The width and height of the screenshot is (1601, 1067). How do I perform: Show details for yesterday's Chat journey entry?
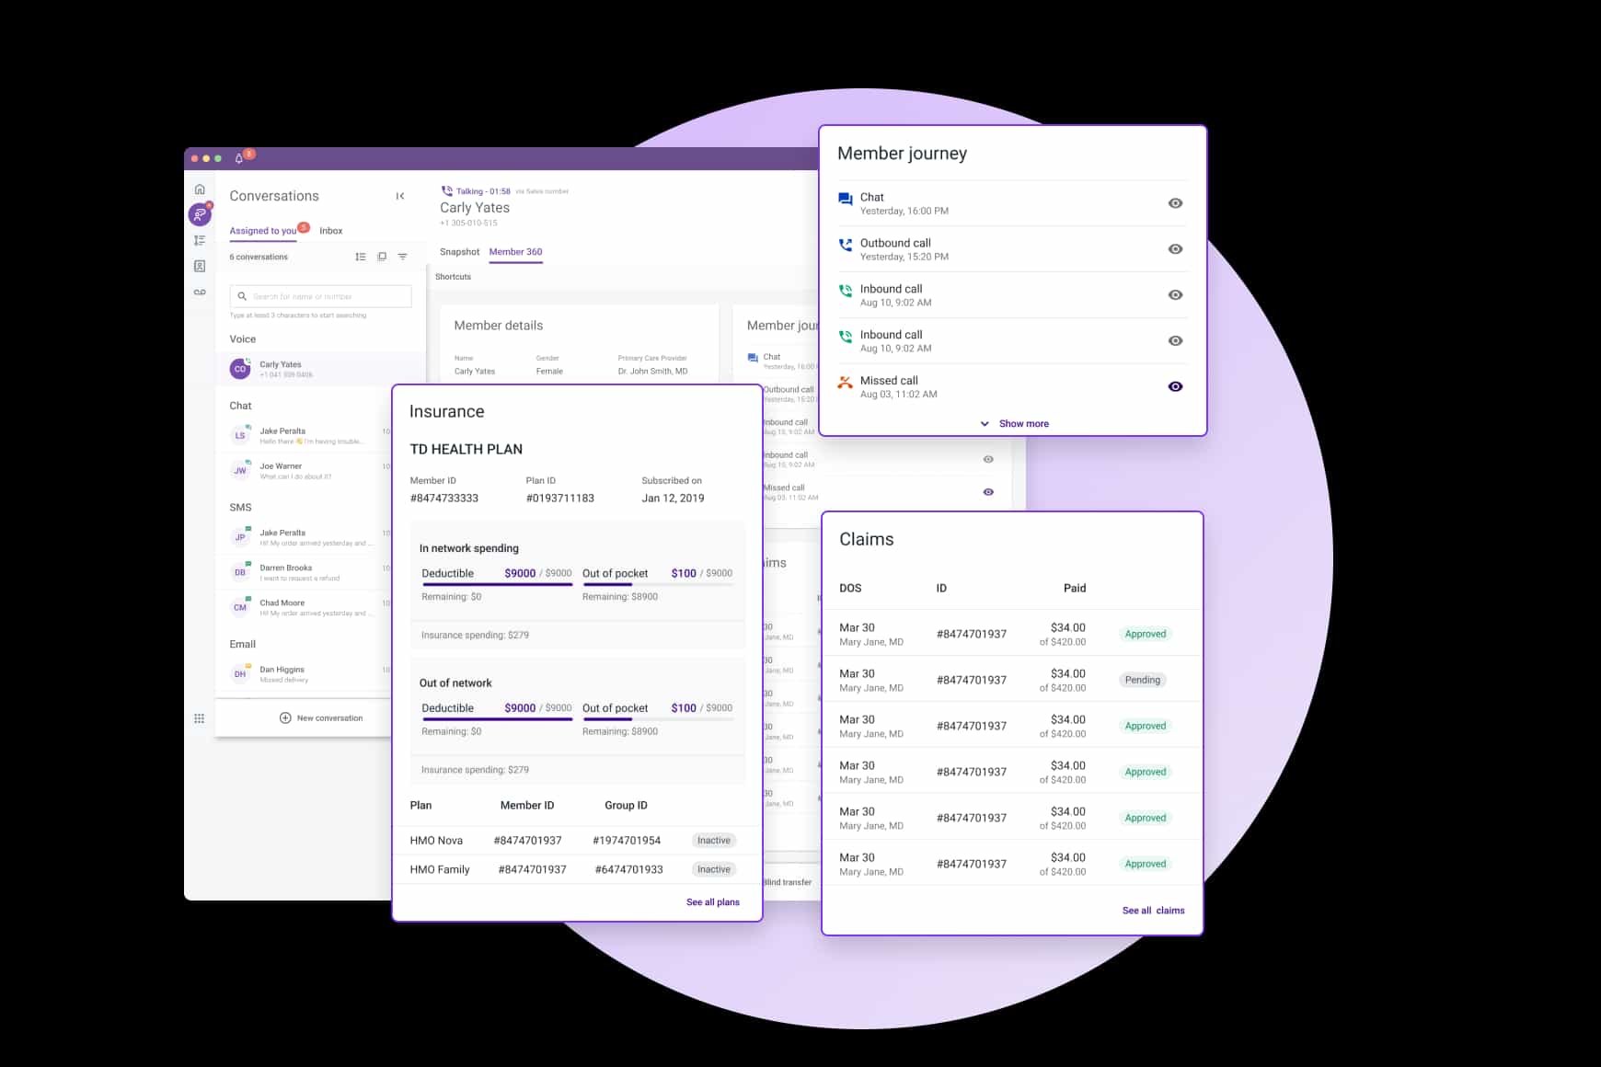coord(1175,202)
